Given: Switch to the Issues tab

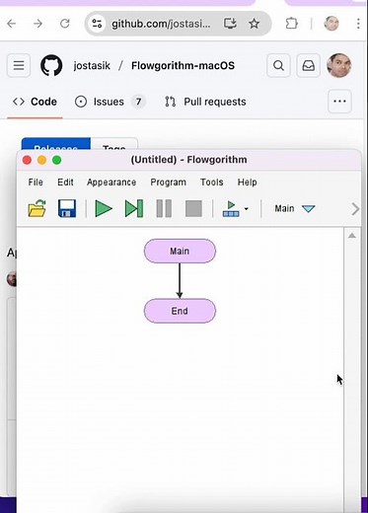Looking at the screenshot, I should tap(110, 102).
